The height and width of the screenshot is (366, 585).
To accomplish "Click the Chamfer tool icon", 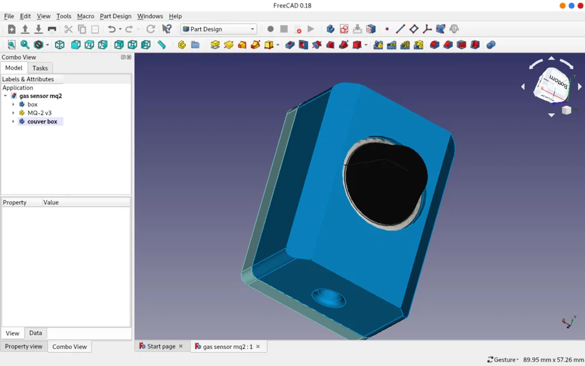I will [448, 45].
